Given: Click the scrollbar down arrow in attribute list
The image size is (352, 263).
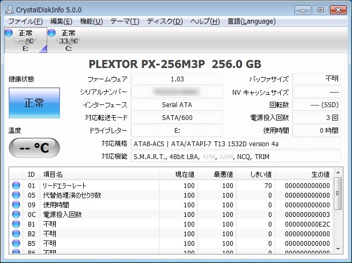Looking at the screenshot, I should click(x=338, y=248).
